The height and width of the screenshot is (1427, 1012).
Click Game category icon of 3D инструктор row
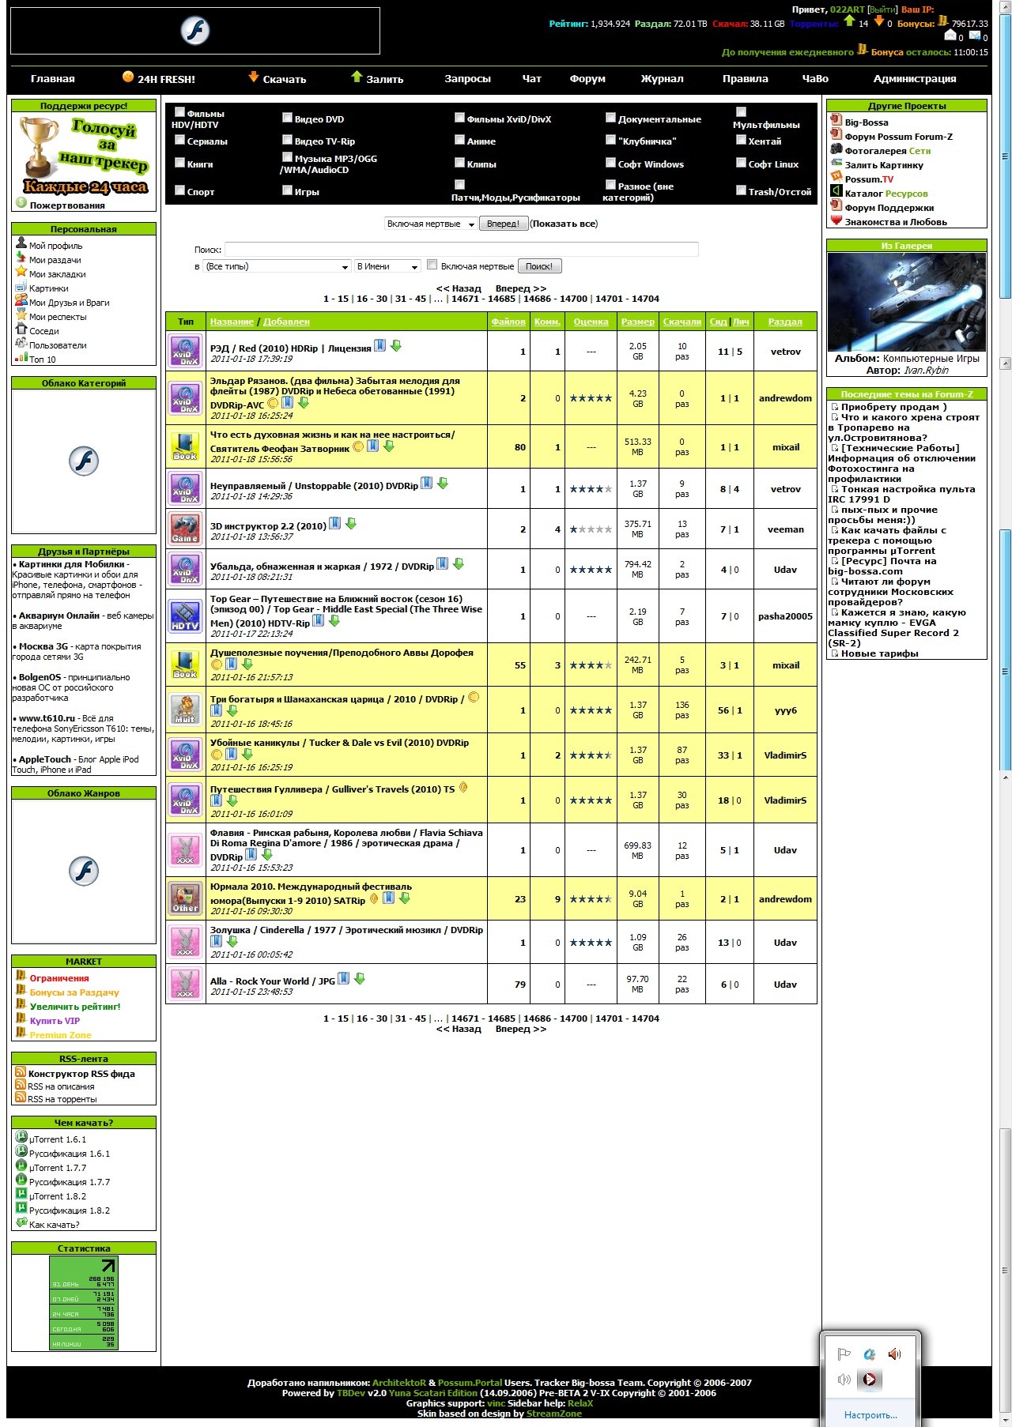coord(185,529)
